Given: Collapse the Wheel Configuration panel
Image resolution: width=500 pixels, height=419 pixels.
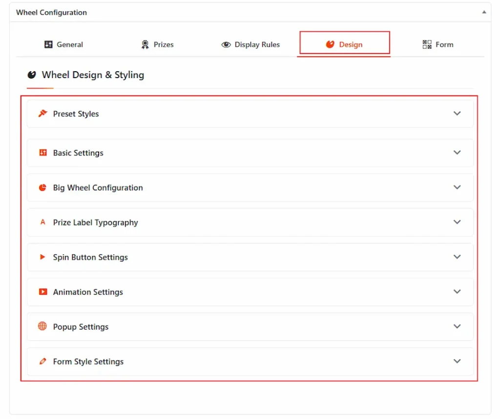Looking at the screenshot, I should [483, 12].
